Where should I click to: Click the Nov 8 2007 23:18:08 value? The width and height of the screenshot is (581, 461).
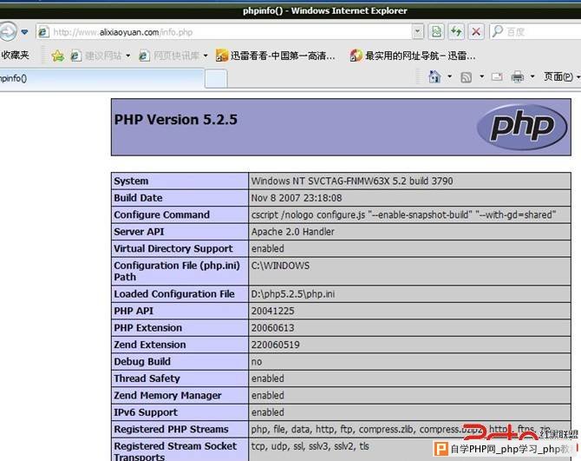tap(297, 198)
